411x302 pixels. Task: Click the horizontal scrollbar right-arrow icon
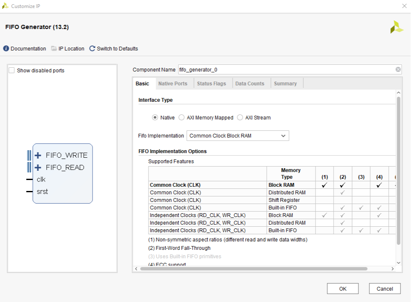point(392,268)
